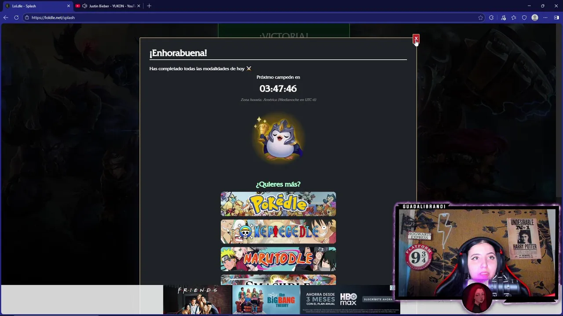Viewport: 563px width, 316px height.
Task: Close the ¡Enhorabuena! popup with the red X
Action: click(x=416, y=39)
